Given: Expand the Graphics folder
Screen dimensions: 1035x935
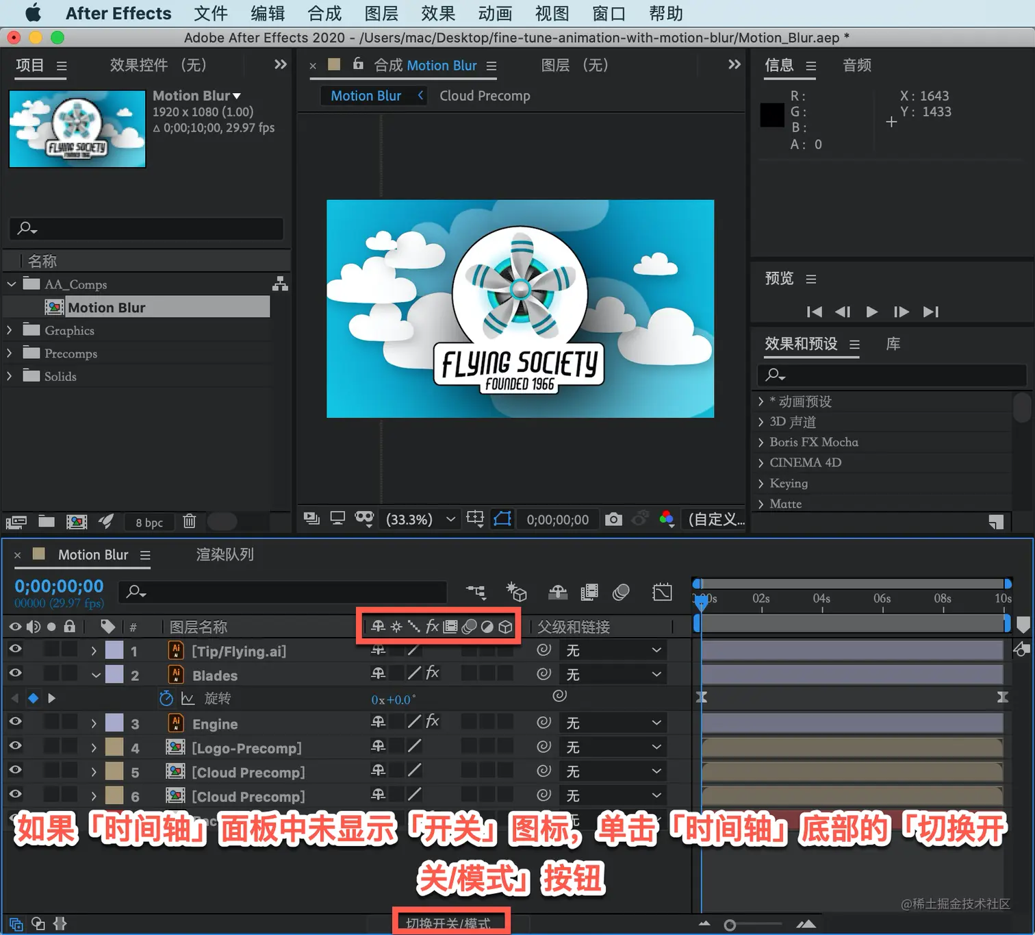Looking at the screenshot, I should coord(10,330).
